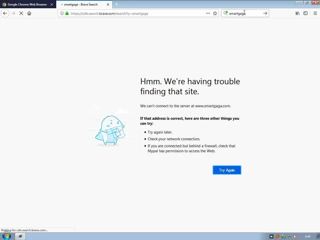Click the orange magnifier tray icon

tap(277, 236)
